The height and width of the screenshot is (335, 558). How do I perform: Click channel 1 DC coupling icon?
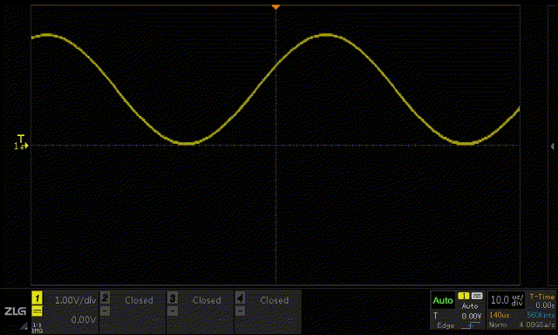click(x=37, y=311)
